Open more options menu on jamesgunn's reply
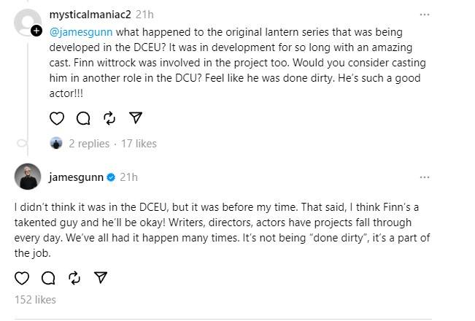The width and height of the screenshot is (475, 321). pyautogui.click(x=425, y=177)
